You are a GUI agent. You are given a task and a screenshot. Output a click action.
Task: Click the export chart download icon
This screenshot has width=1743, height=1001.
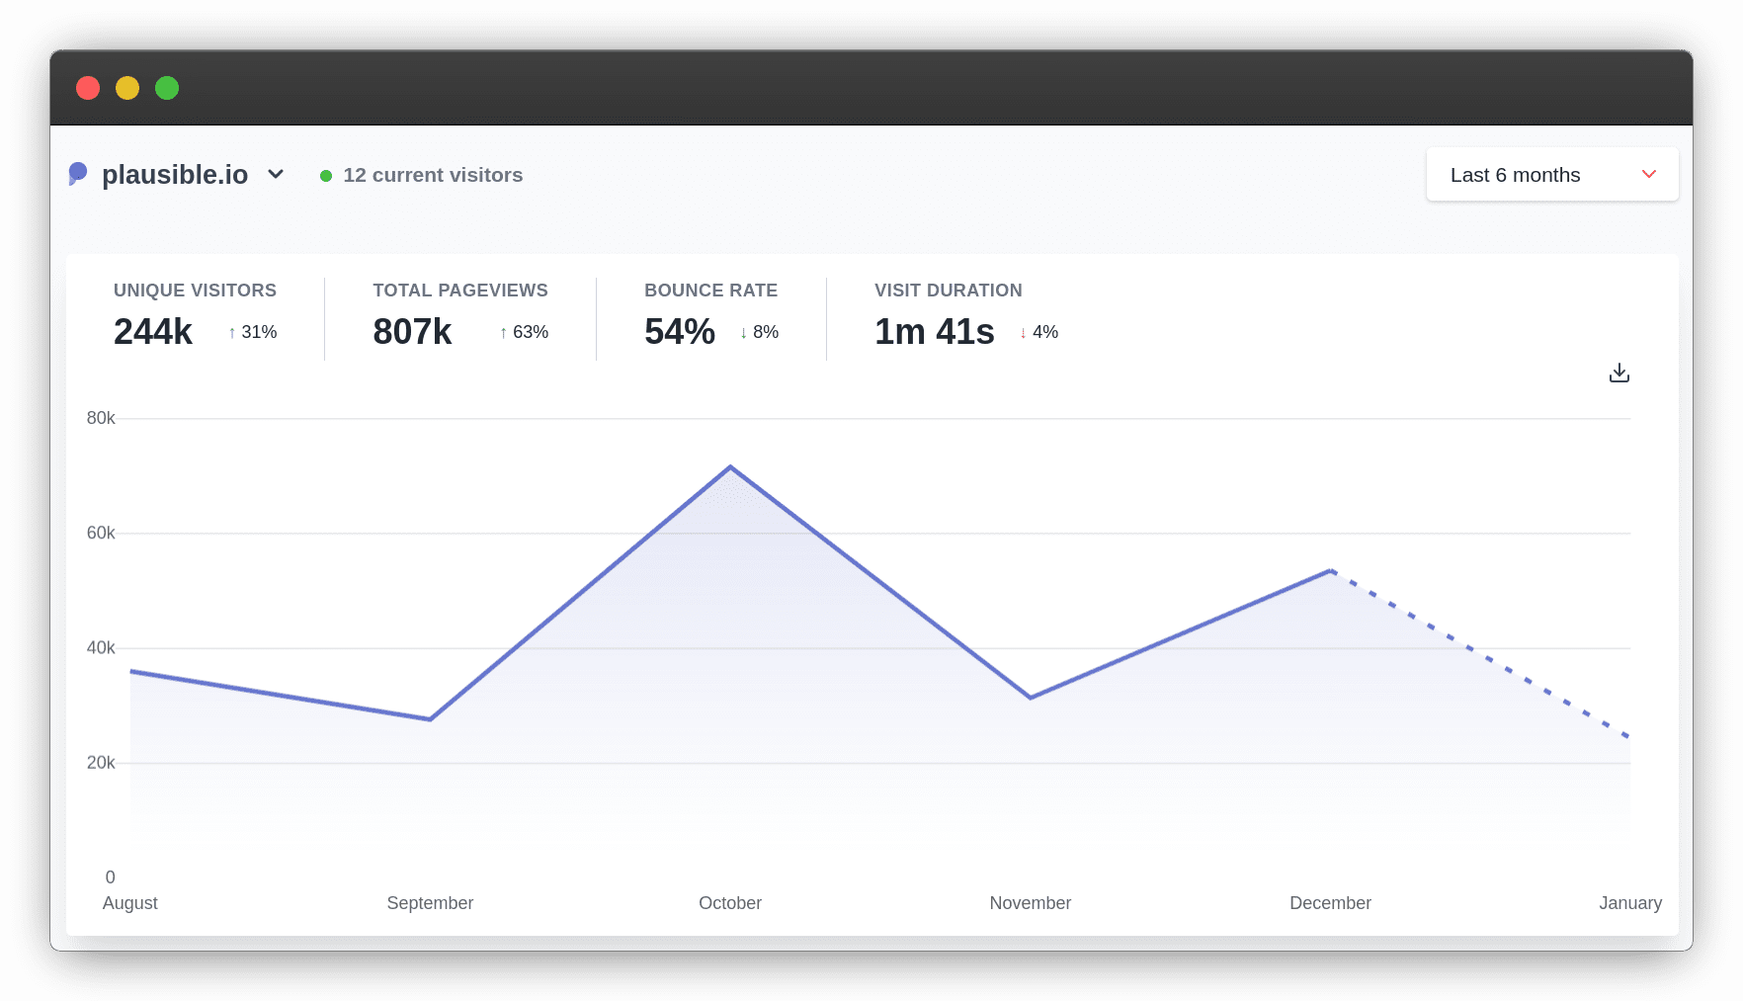1618,373
